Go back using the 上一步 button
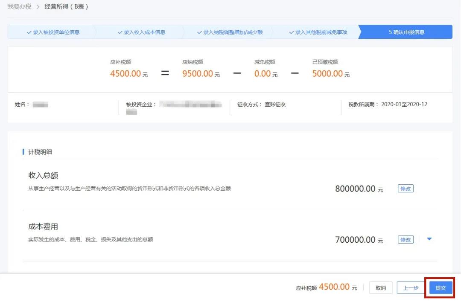Viewport: 461px width, 302px height. click(x=411, y=288)
